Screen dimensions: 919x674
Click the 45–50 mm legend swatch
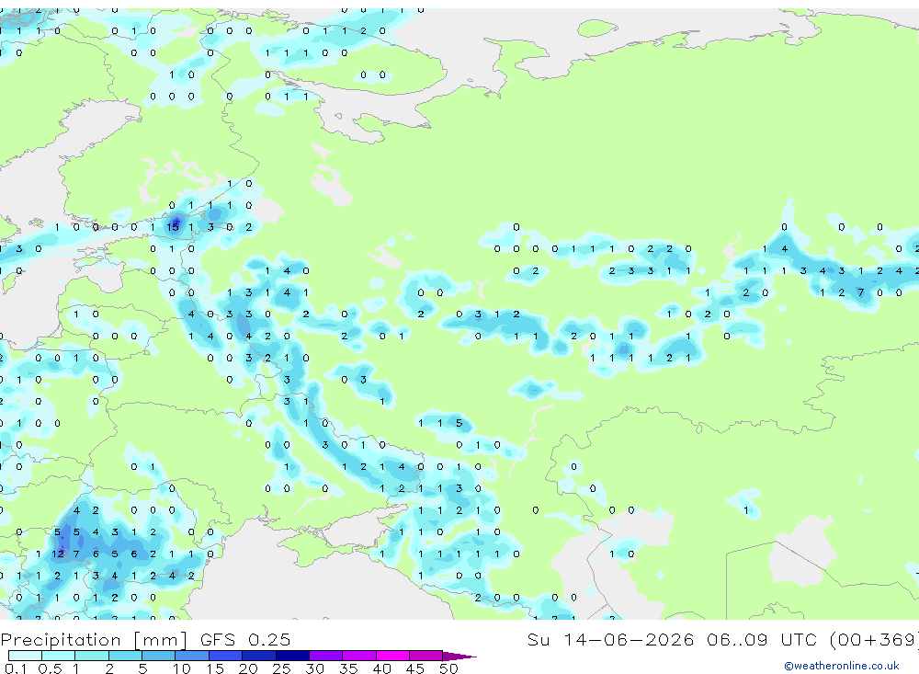[426, 656]
